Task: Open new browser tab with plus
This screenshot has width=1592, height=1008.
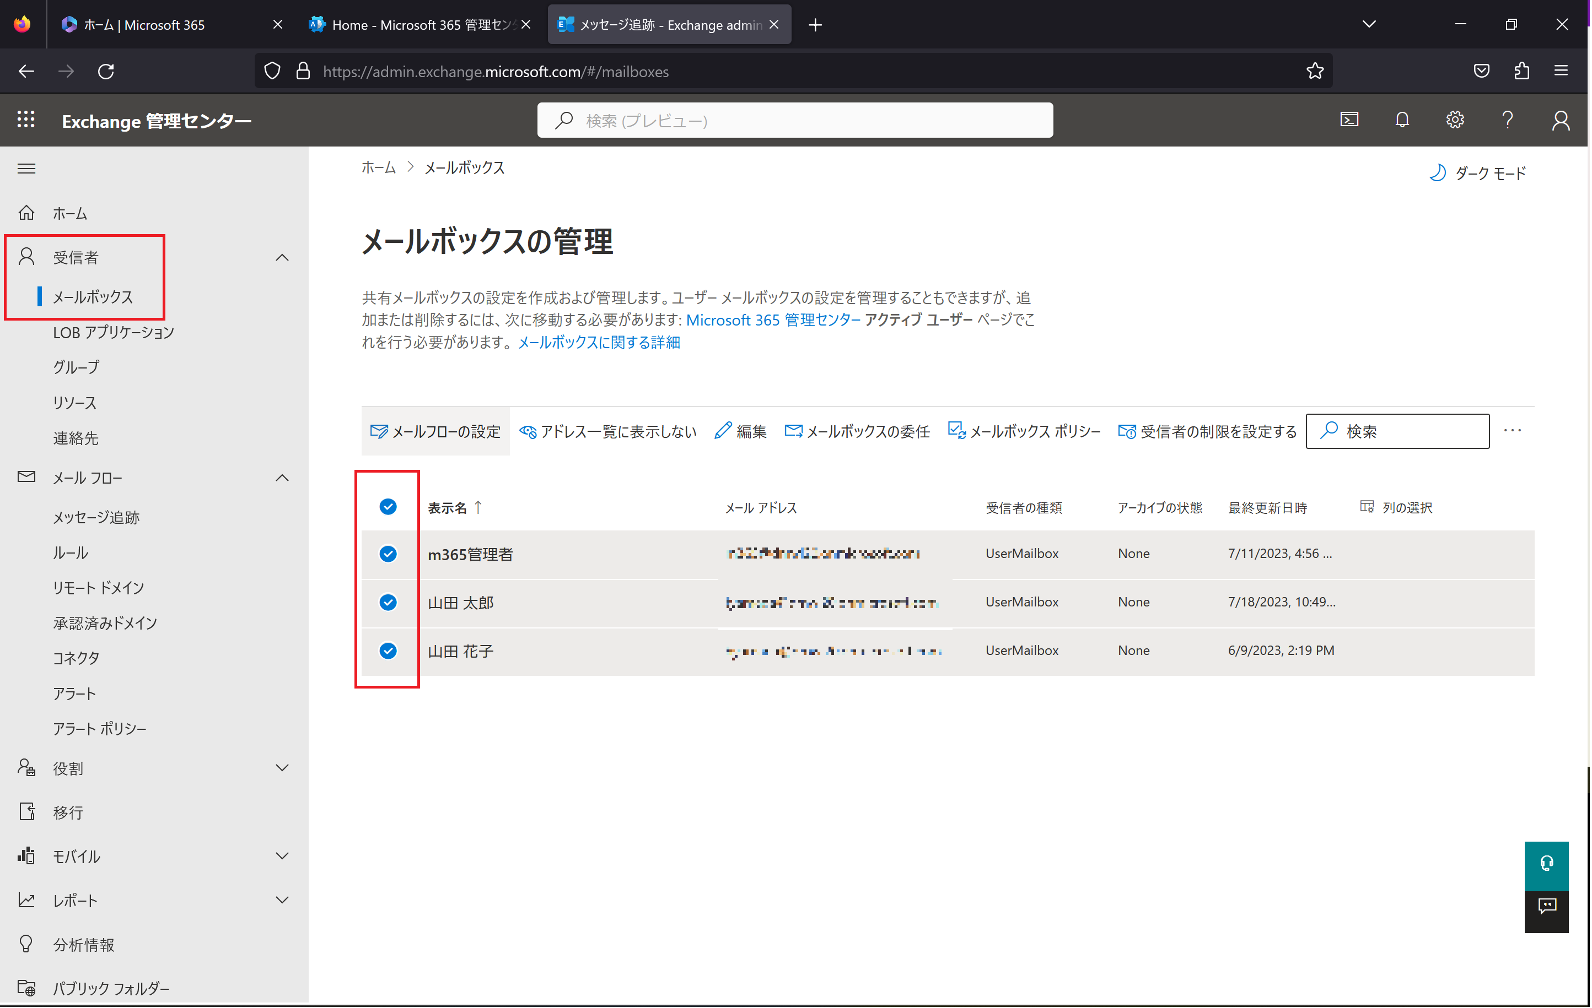Action: click(x=815, y=25)
